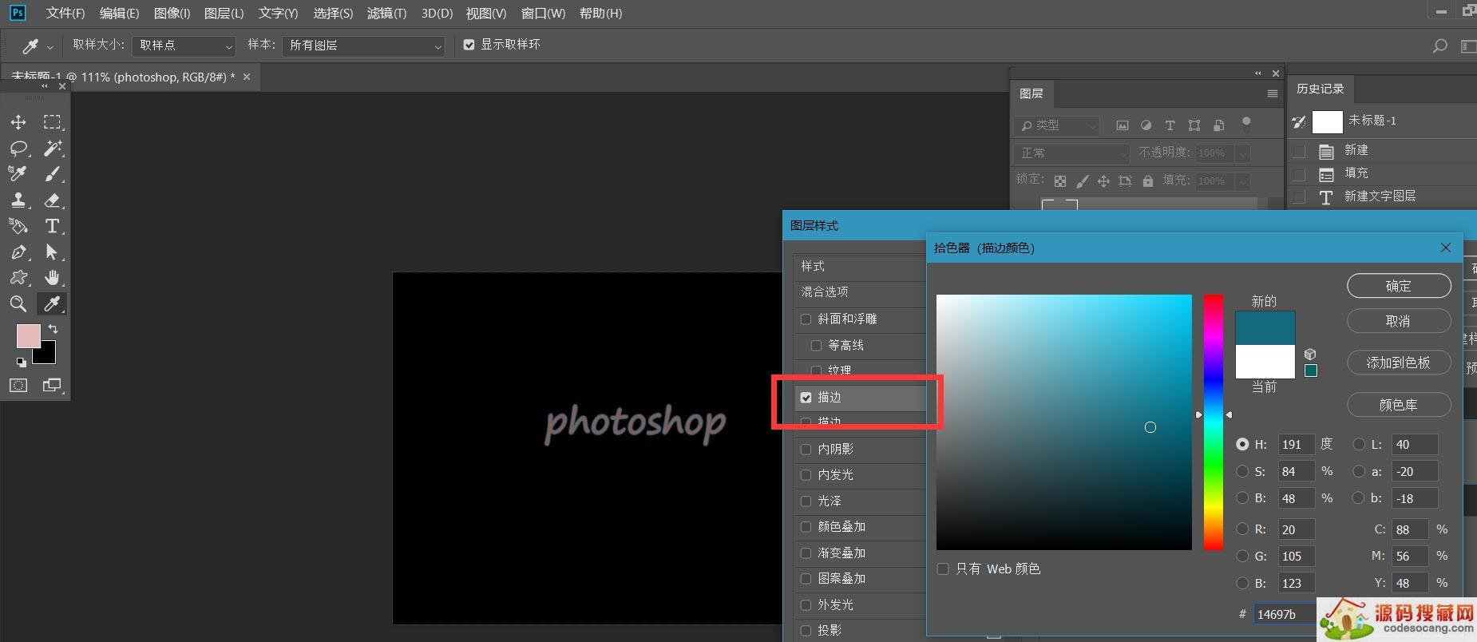The height and width of the screenshot is (642, 1477).
Task: Select the S saturation radio button
Action: point(1242,471)
